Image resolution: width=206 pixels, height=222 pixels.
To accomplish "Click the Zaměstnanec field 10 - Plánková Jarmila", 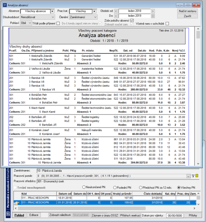I will (x=118, y=171).
